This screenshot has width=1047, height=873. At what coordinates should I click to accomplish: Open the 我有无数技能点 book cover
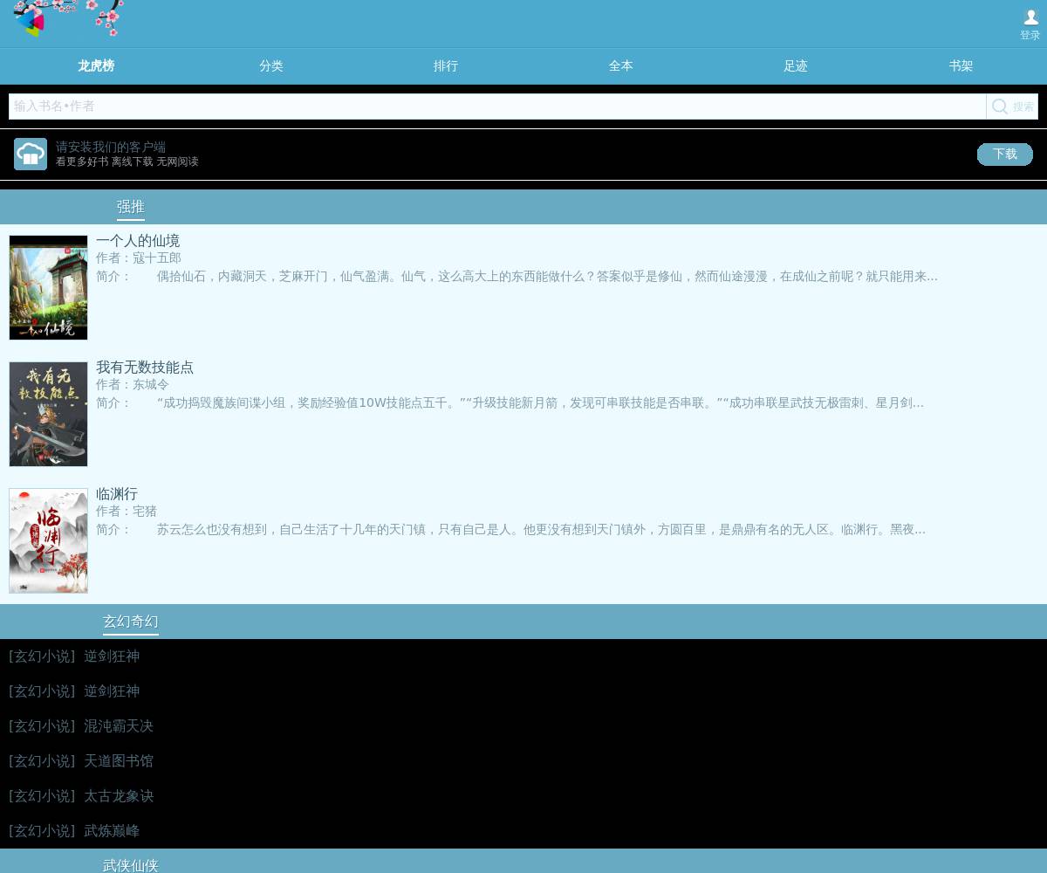48,414
